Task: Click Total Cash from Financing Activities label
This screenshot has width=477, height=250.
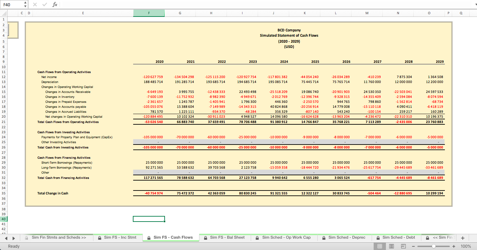Action: pyautogui.click(x=63, y=178)
